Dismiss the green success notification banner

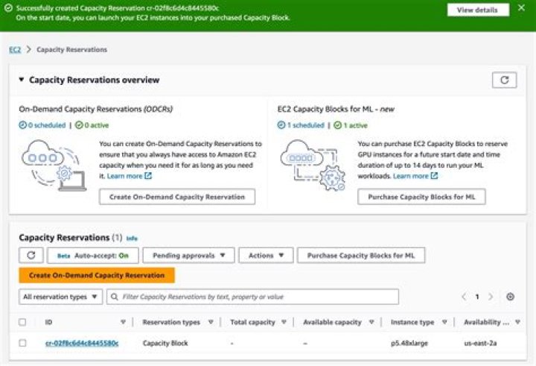pos(520,9)
